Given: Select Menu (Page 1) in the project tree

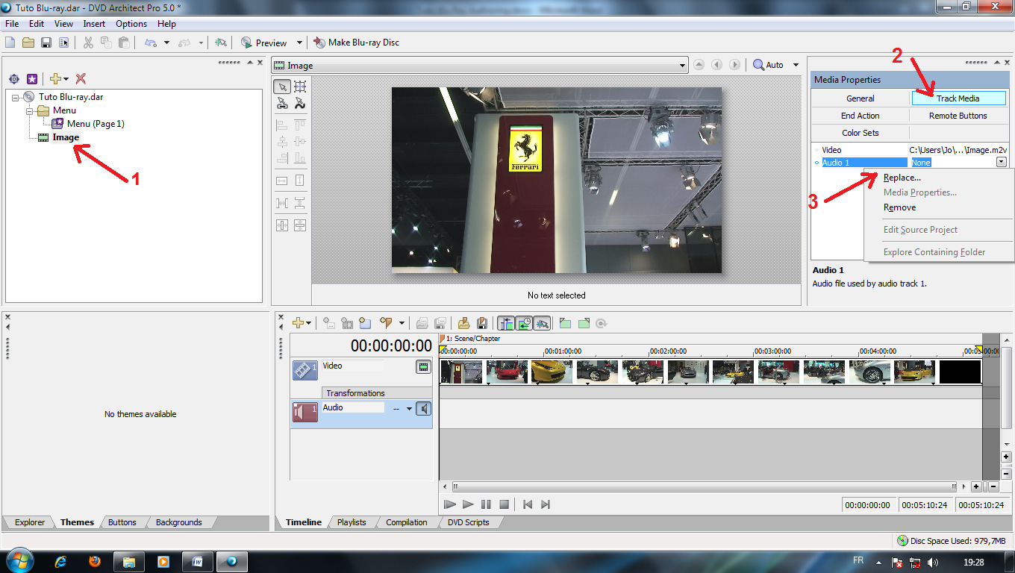Looking at the screenshot, I should 96,124.
